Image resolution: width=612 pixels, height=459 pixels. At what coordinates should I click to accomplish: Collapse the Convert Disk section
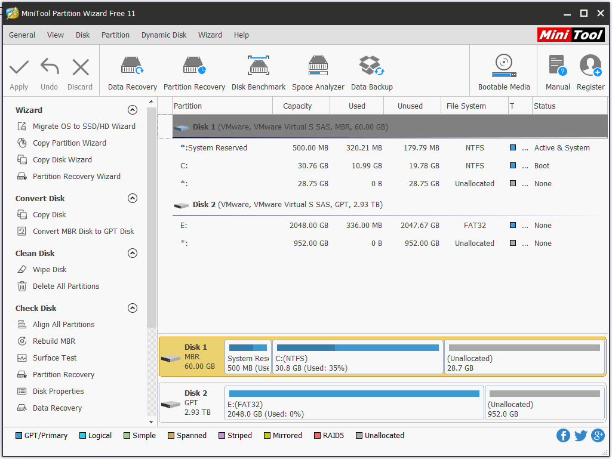point(133,198)
